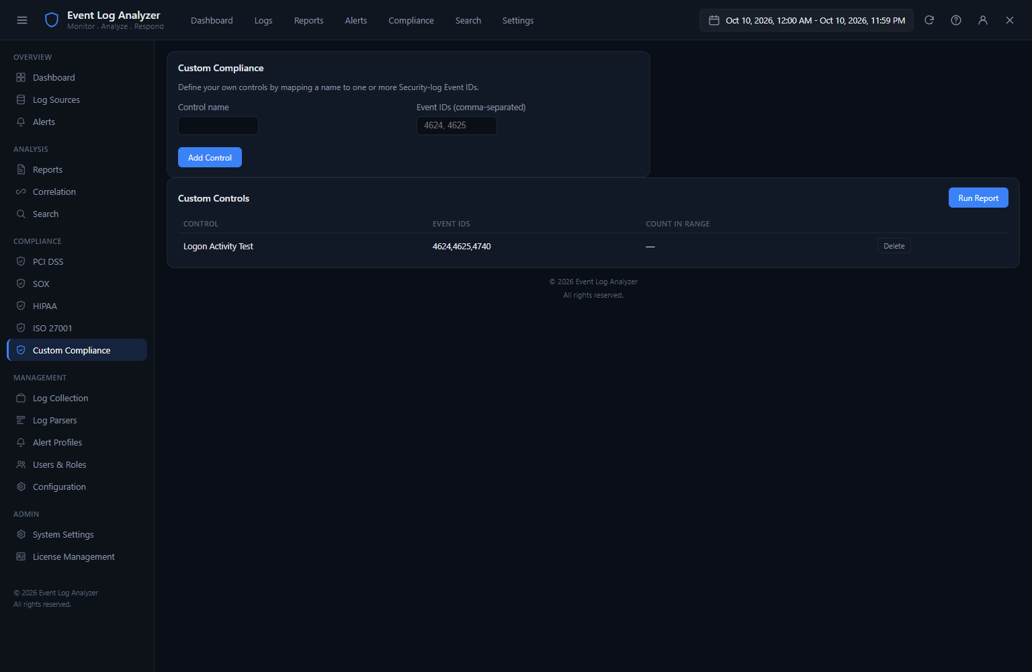Open Correlation label in sidebar
The height and width of the screenshot is (672, 1032).
54,192
